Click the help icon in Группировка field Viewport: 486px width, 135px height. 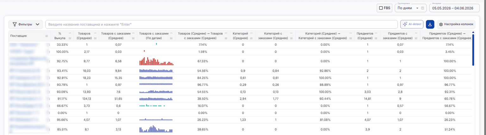click(423, 8)
